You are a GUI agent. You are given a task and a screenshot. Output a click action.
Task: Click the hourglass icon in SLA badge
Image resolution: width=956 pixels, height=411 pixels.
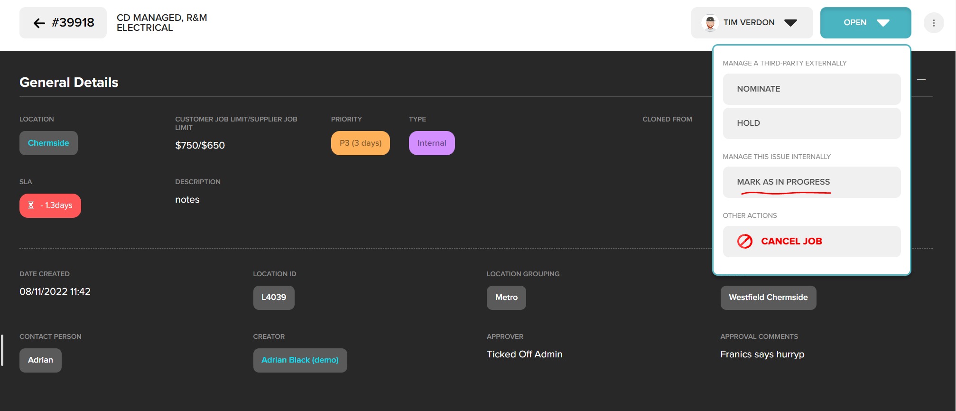point(31,205)
